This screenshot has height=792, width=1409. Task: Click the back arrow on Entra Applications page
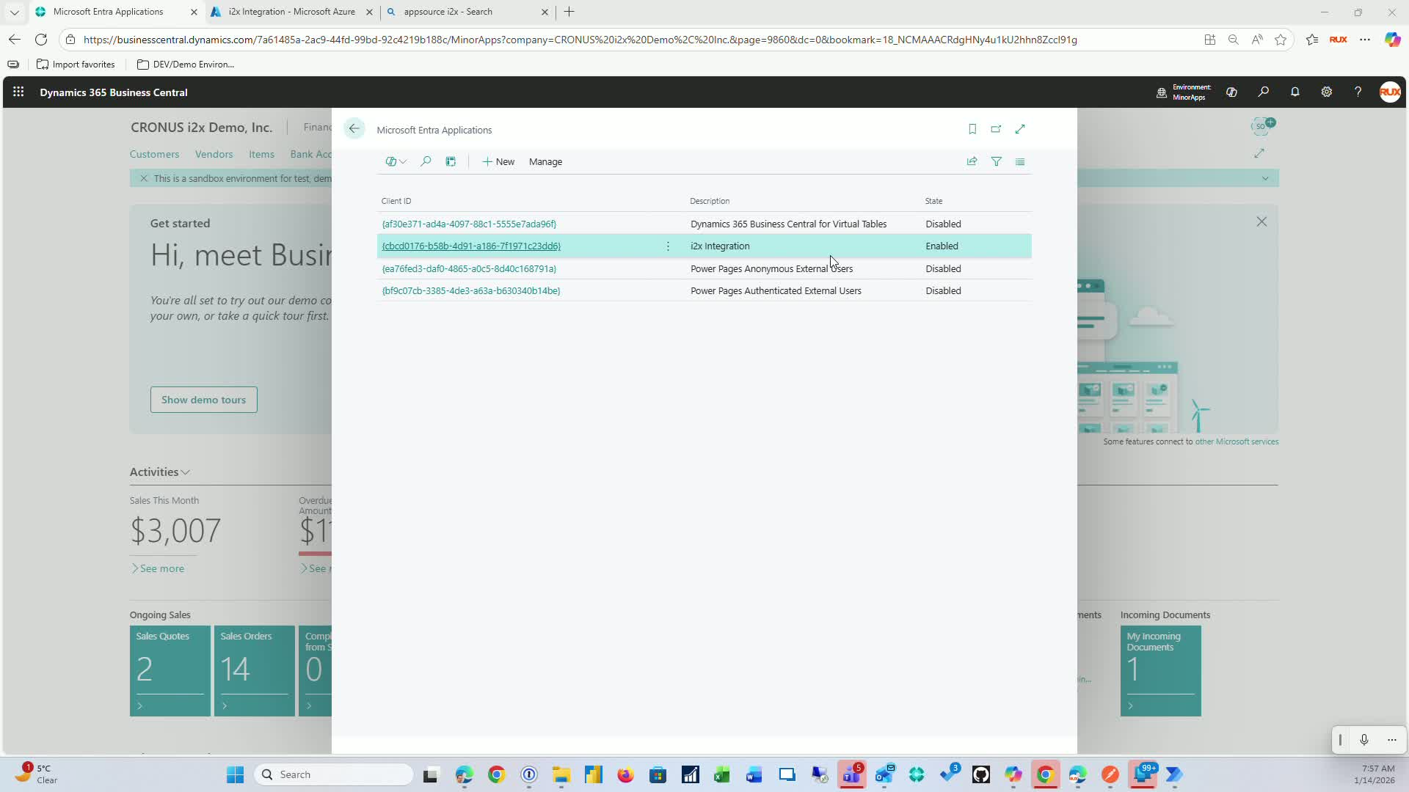pos(354,129)
